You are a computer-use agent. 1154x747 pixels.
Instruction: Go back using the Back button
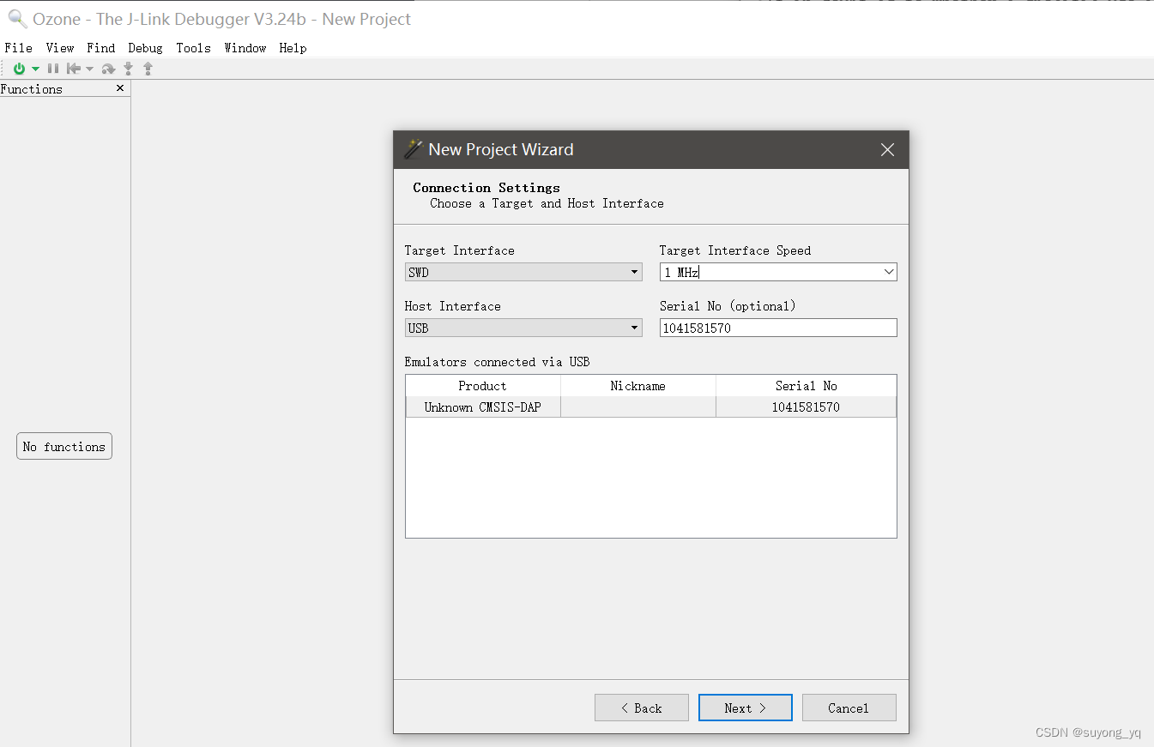pos(641,708)
